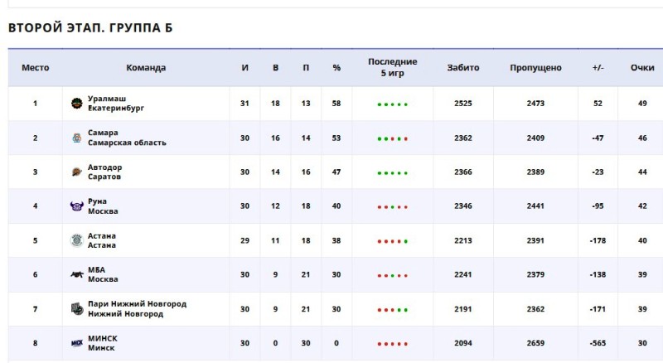Click the Последние 5 игр header
The image size is (663, 363).
click(x=392, y=67)
